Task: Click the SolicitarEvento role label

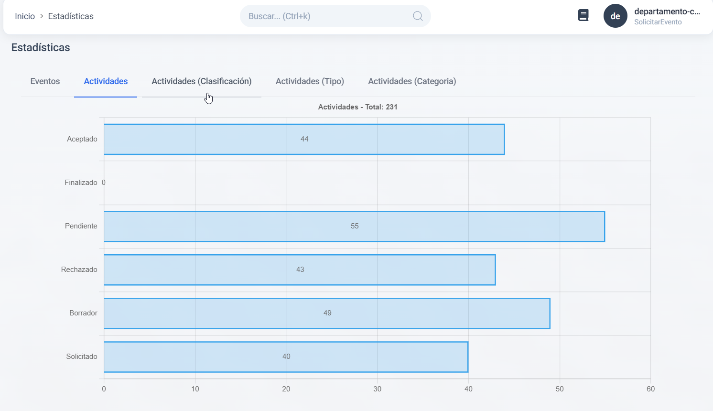Action: point(658,22)
